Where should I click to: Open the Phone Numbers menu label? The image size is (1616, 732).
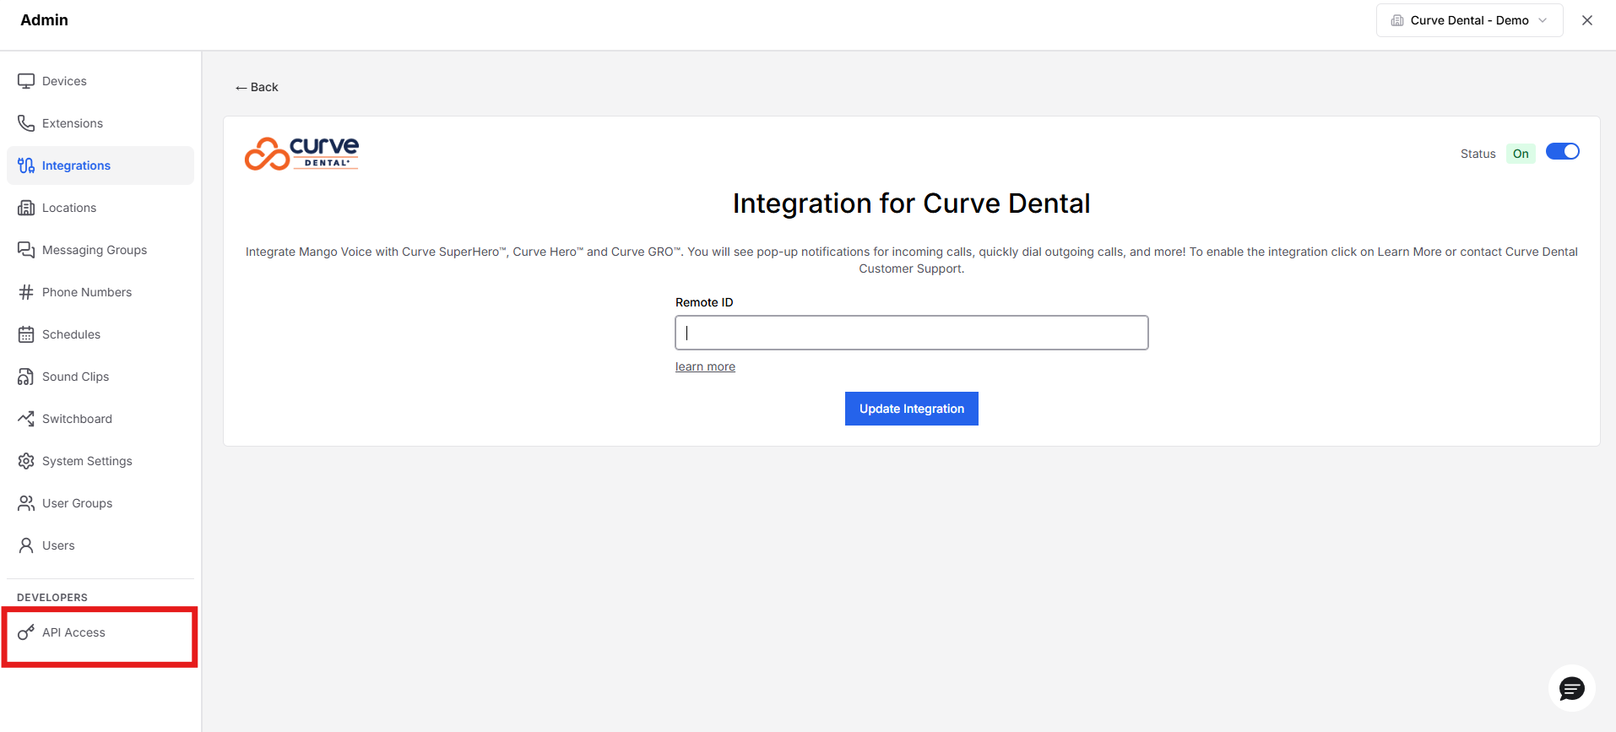pos(87,292)
